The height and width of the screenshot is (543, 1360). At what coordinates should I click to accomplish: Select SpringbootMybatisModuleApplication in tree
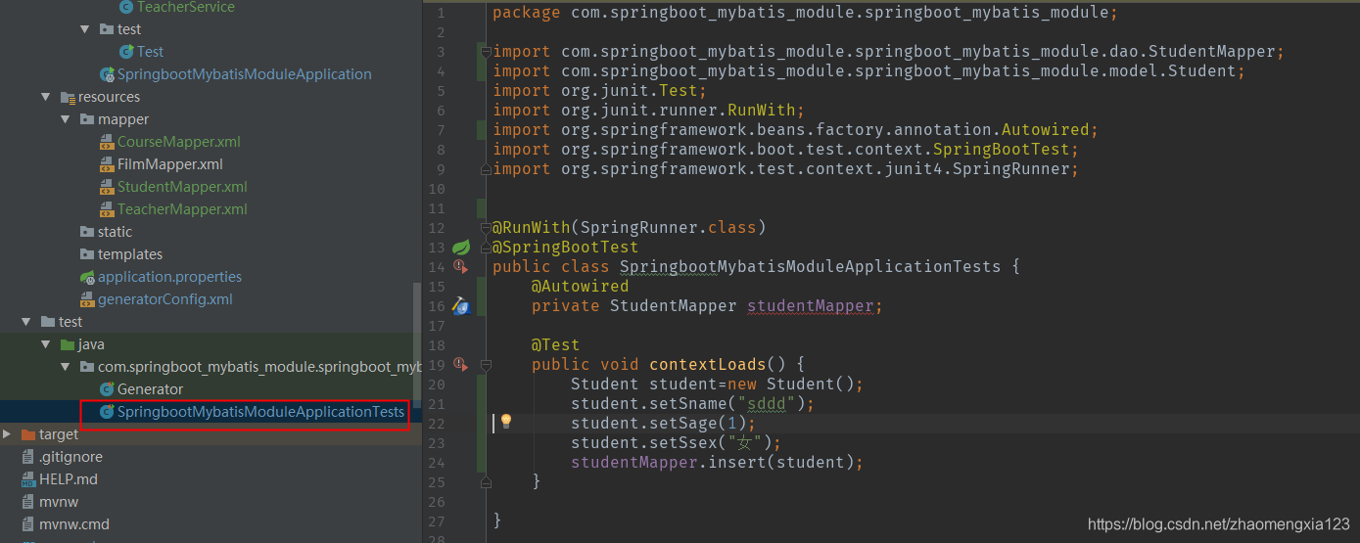point(245,74)
